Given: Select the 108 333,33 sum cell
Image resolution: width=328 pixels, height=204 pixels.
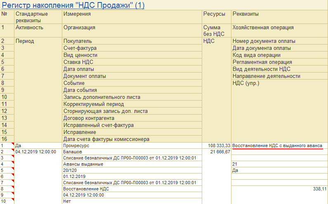Looking at the screenshot, I should point(217,145).
